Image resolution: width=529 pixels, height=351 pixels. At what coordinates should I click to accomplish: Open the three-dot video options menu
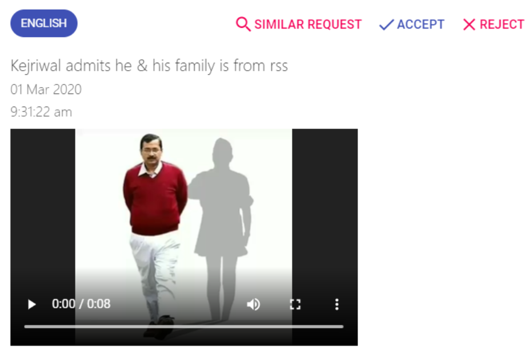(x=336, y=304)
